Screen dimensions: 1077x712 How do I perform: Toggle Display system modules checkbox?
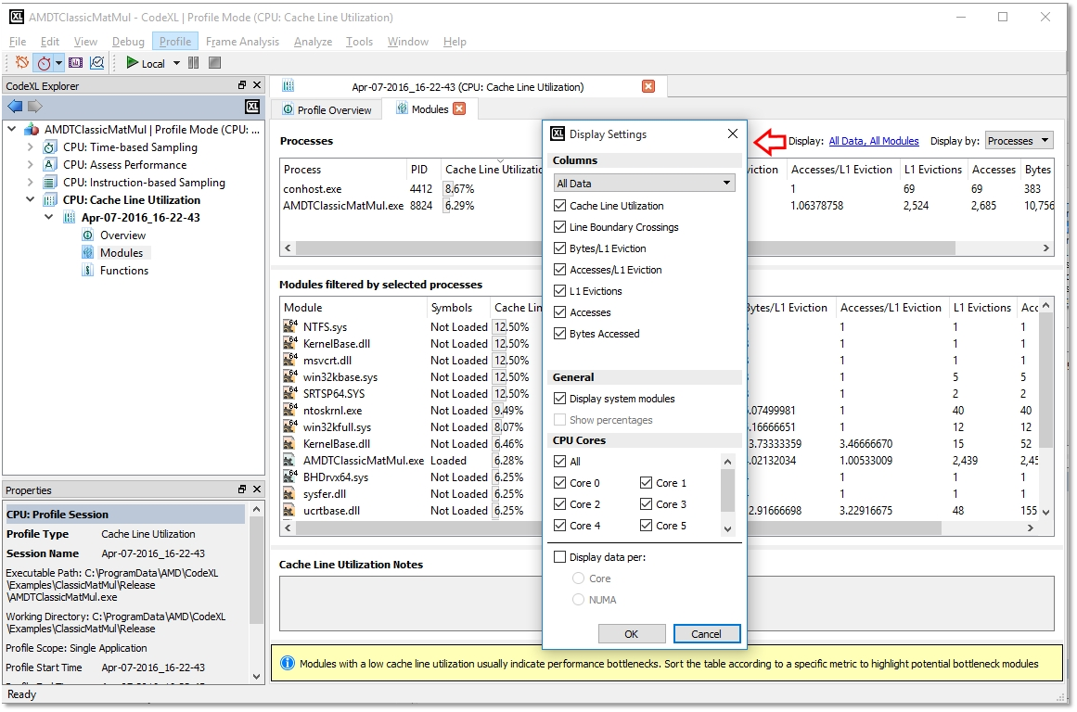(559, 399)
